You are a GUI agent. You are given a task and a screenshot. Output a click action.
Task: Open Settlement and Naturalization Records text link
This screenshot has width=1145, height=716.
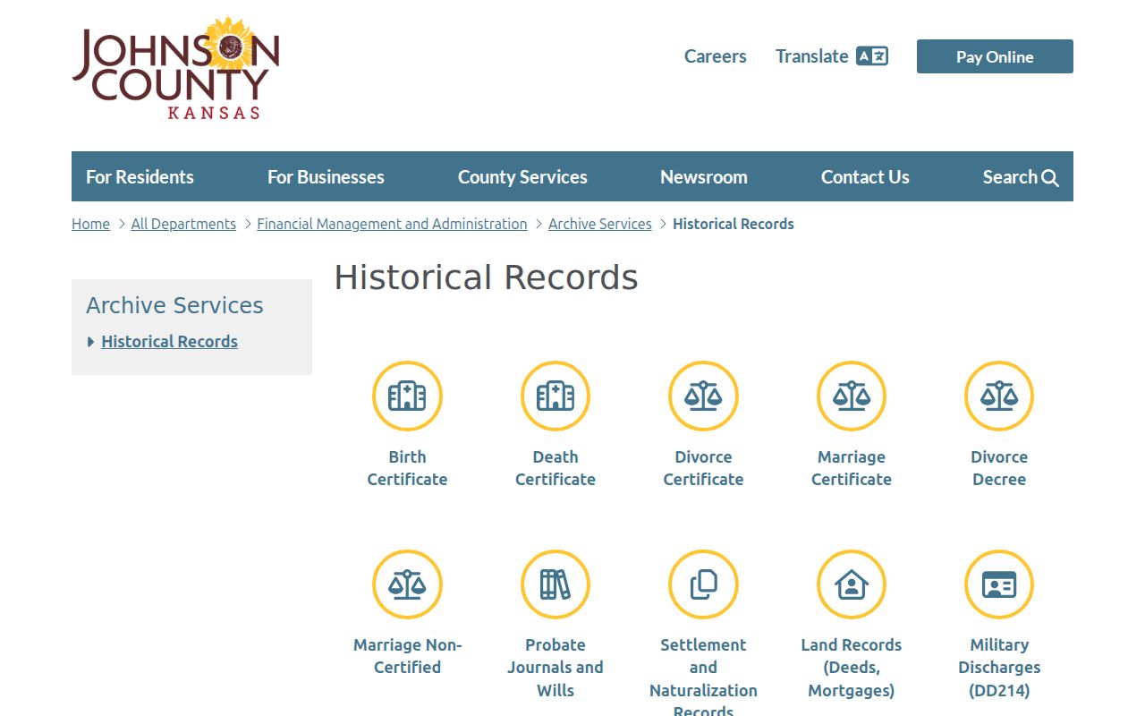point(703,676)
